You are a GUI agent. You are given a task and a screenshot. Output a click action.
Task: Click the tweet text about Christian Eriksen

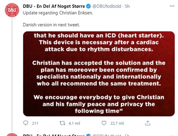point(58,13)
